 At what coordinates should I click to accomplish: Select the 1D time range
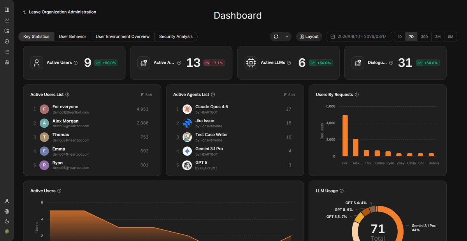[400, 36]
